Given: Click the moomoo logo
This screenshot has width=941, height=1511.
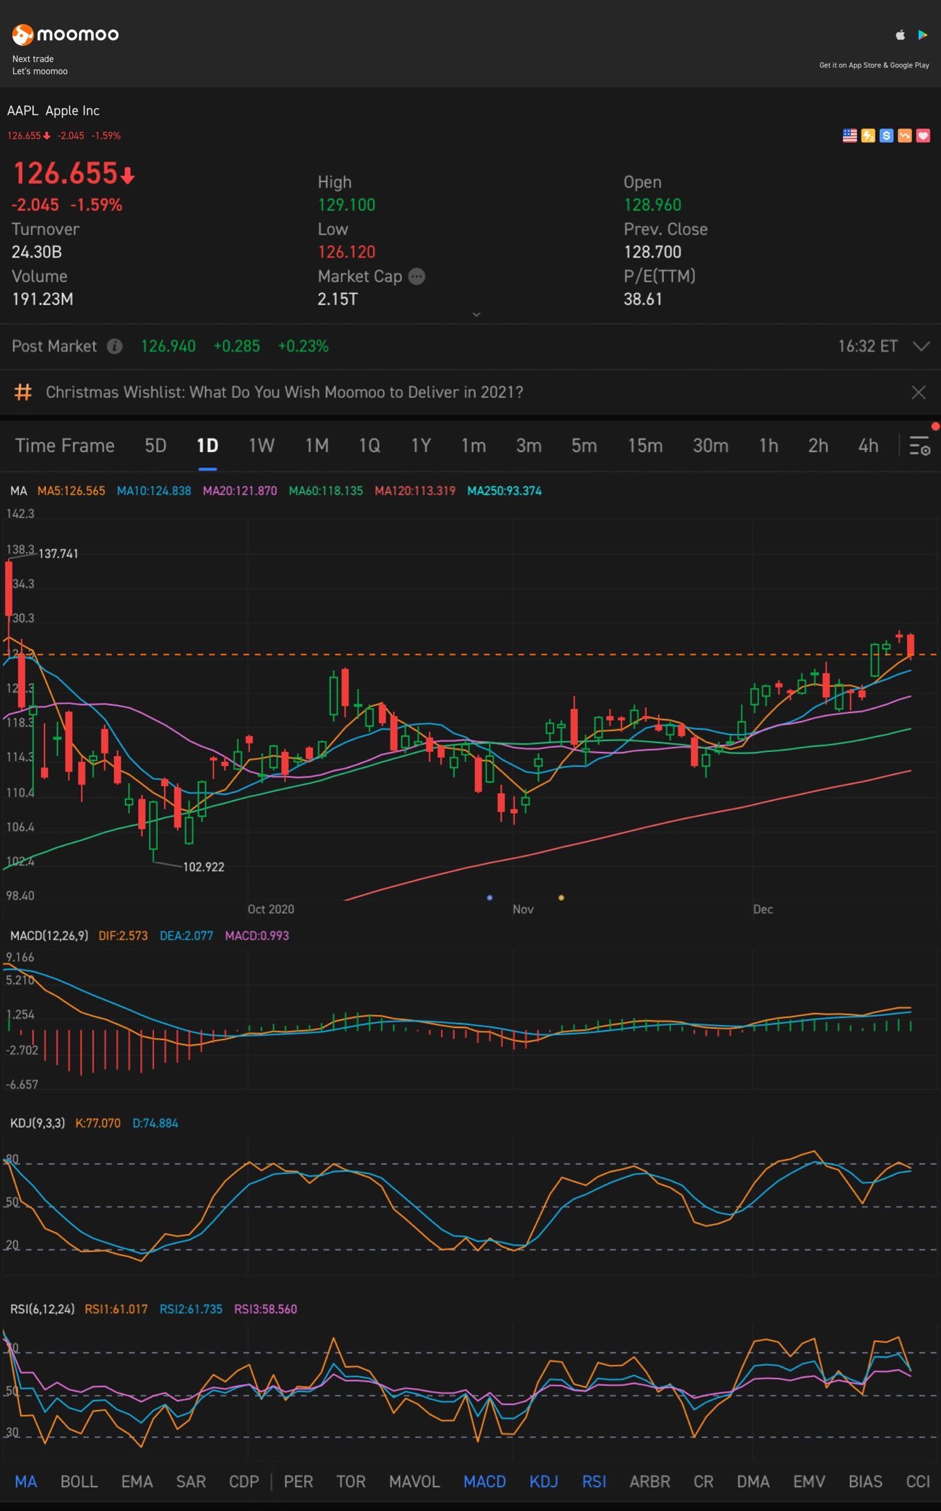Looking at the screenshot, I should 65,34.
